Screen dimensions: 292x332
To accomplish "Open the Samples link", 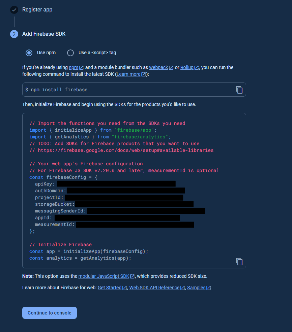I will 199,288.
